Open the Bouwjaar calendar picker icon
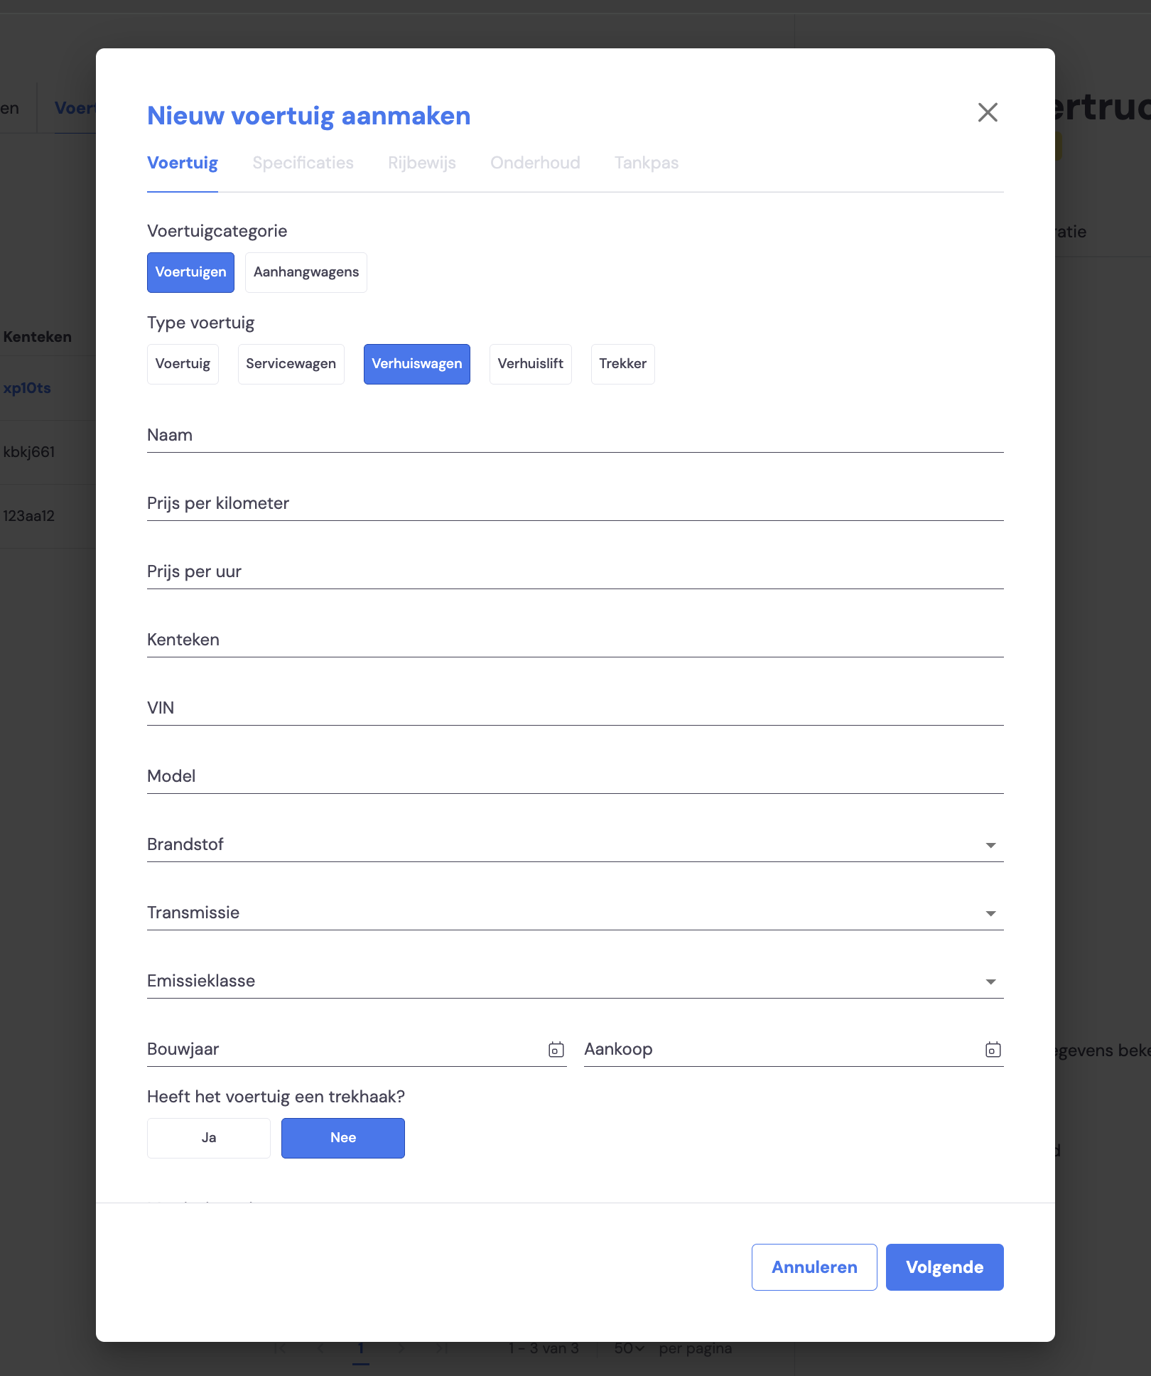Image resolution: width=1151 pixels, height=1376 pixels. click(x=556, y=1050)
